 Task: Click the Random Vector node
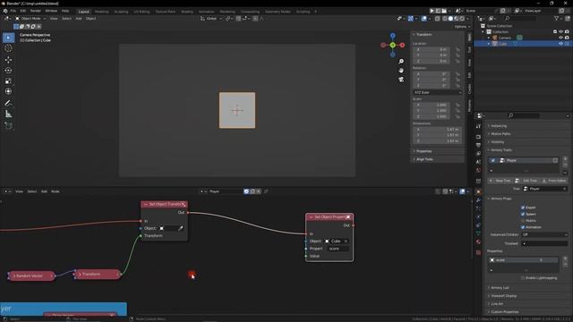tap(32, 276)
